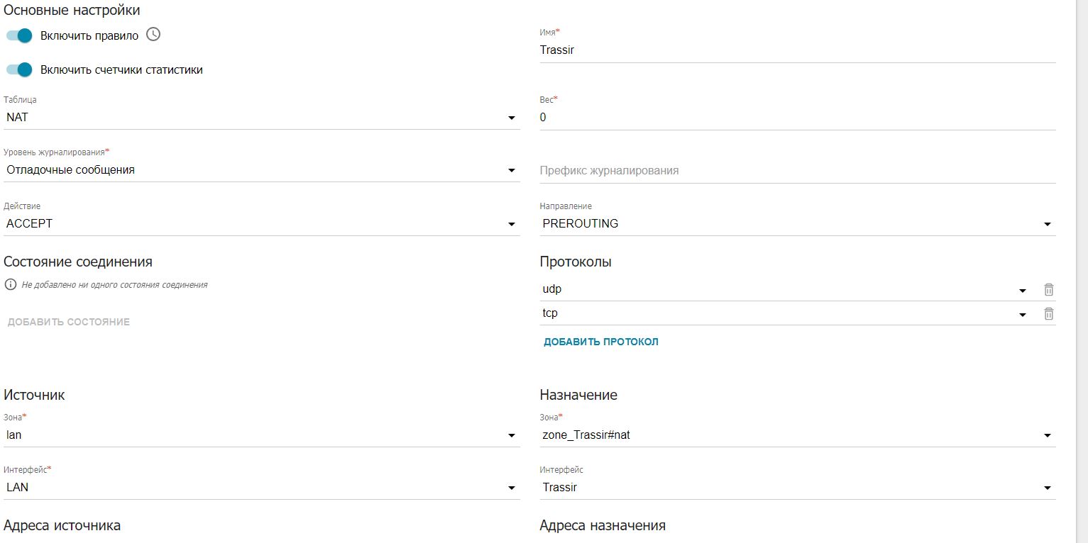1088x543 pixels.
Task: Toggle the Включить правило switch
Action: coord(20,35)
